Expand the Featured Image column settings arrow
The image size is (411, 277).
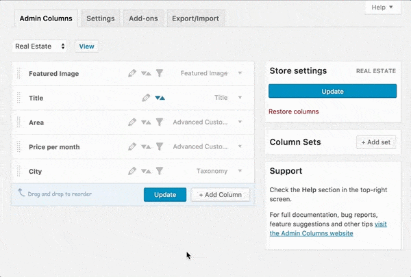(240, 73)
